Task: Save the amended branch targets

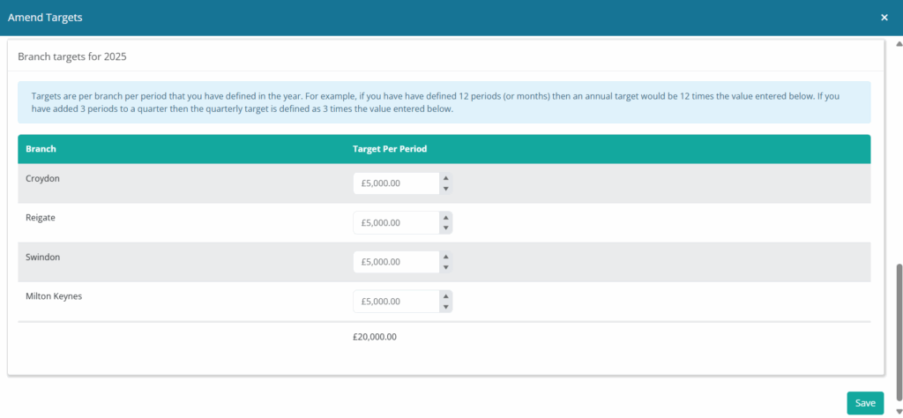Action: tap(865, 403)
